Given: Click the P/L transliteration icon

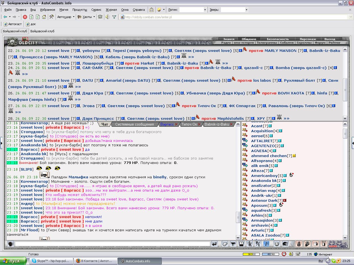Looking at the screenshot, I should [x=258, y=244].
